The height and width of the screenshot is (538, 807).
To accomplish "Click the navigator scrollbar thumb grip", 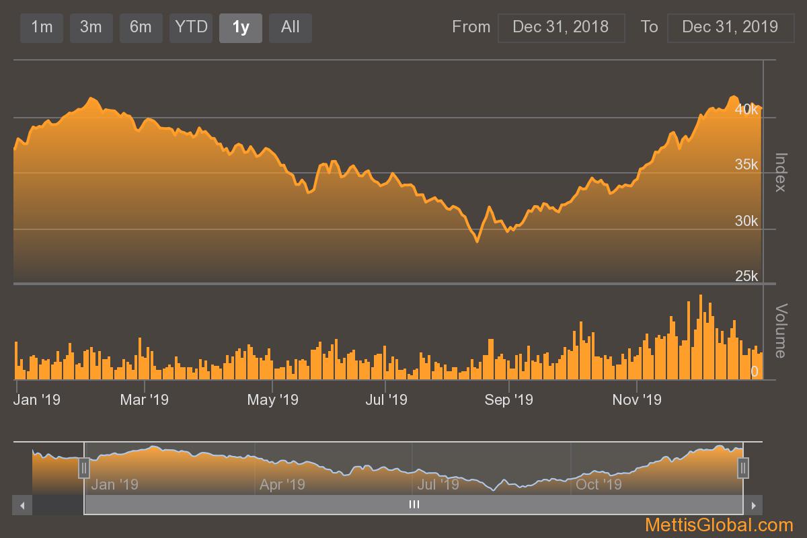I will point(414,504).
